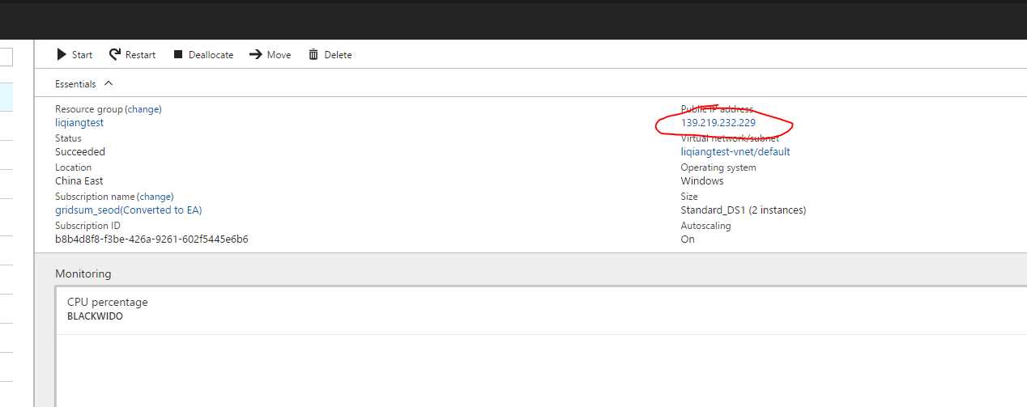Image resolution: width=1027 pixels, height=407 pixels.
Task: Click the Size field label
Action: point(689,197)
